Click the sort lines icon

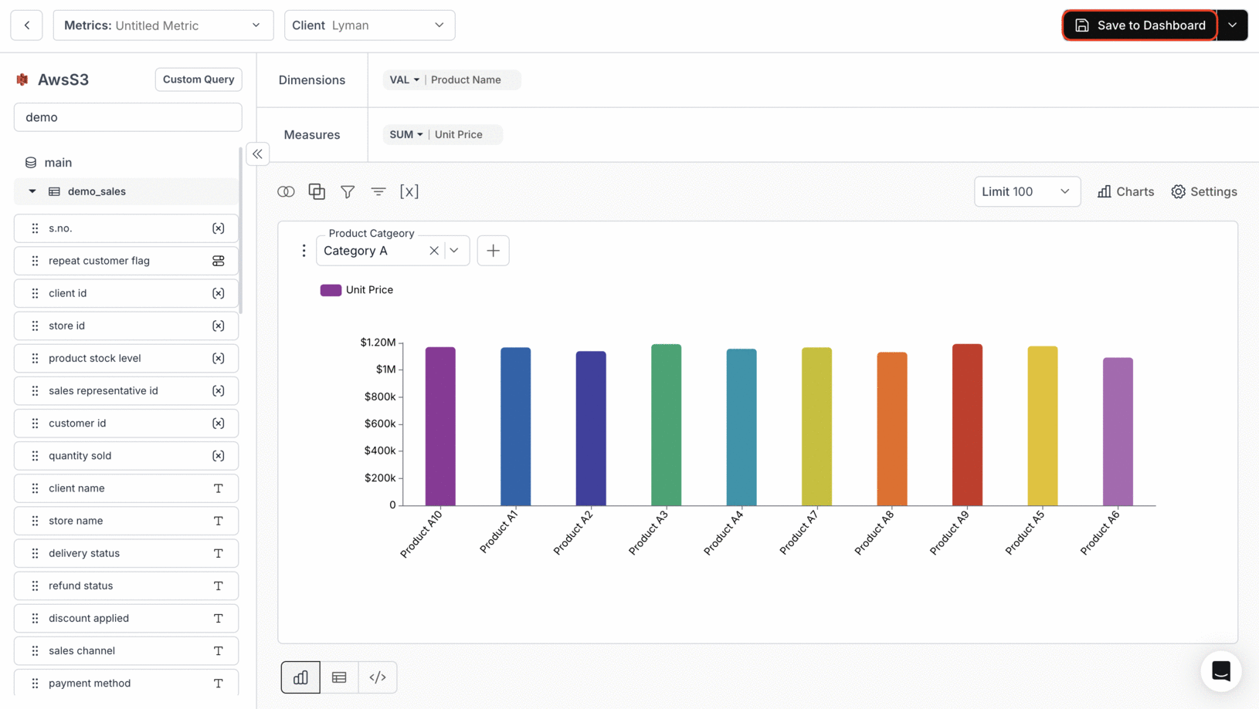tap(378, 191)
